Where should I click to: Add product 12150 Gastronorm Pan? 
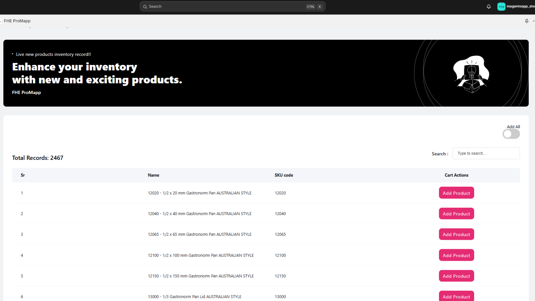pyautogui.click(x=456, y=276)
